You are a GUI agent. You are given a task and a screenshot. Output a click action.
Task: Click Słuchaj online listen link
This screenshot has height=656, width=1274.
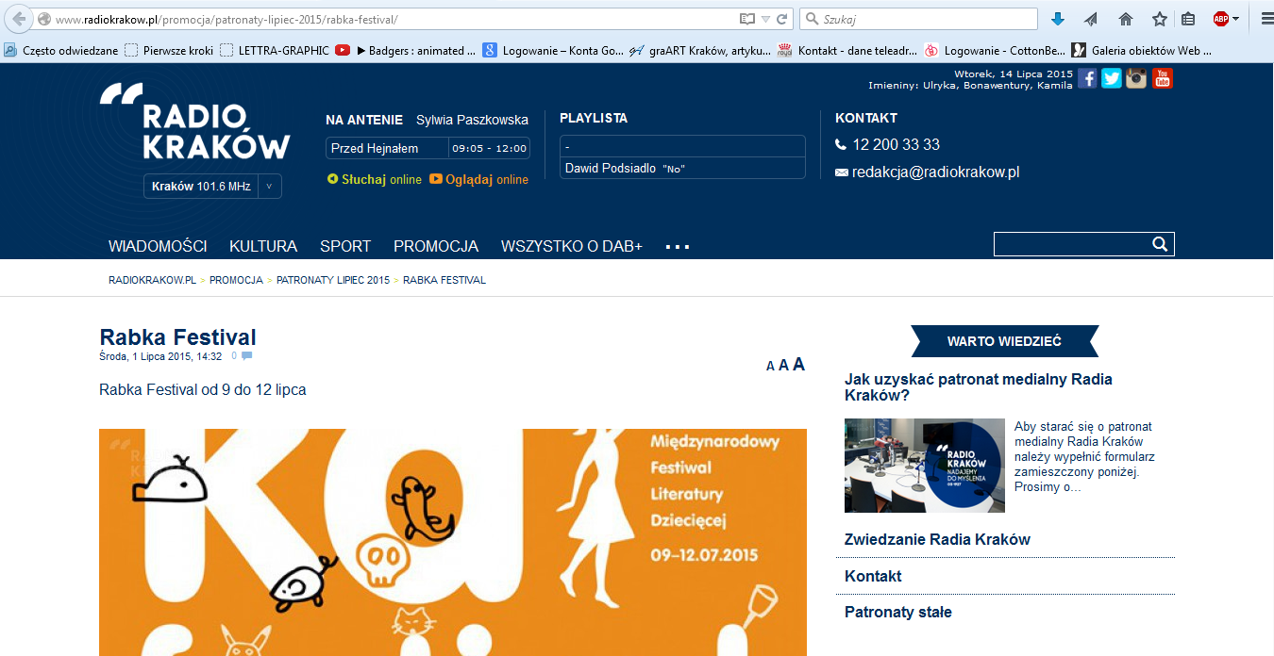pyautogui.click(x=375, y=179)
